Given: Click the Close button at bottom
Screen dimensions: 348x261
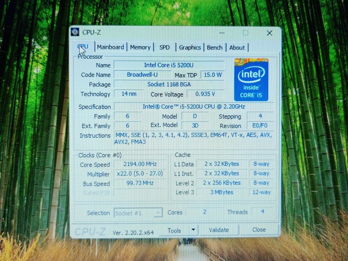Looking at the screenshot, I should pyautogui.click(x=259, y=229).
